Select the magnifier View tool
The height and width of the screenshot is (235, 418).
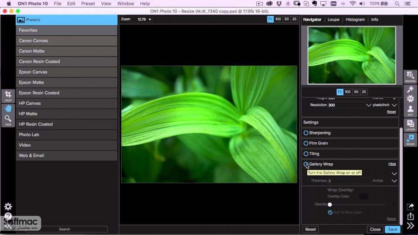tap(8, 120)
